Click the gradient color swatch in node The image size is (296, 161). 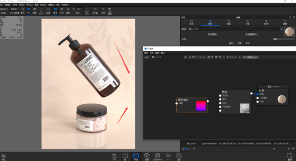tap(201, 106)
